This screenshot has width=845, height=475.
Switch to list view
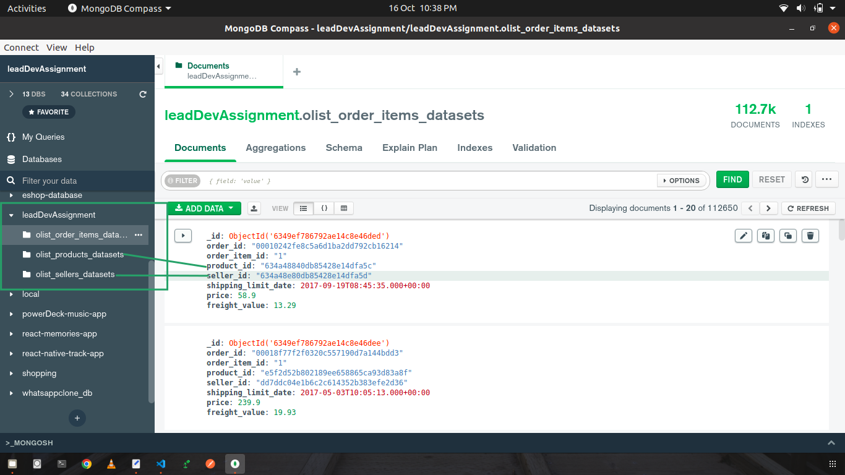(303, 208)
